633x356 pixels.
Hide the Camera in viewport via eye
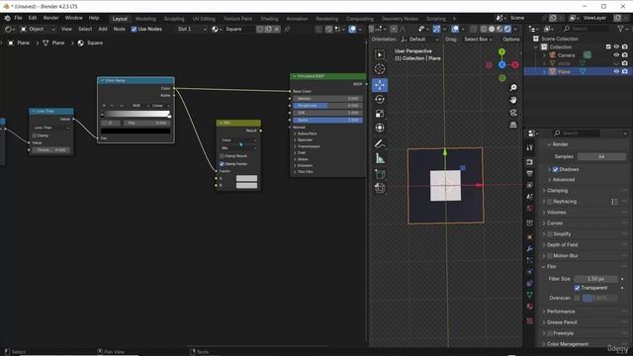(x=616, y=55)
